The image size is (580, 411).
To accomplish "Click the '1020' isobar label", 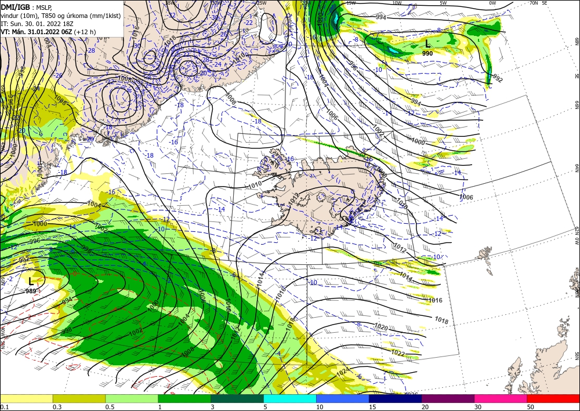I will click(x=382, y=326).
